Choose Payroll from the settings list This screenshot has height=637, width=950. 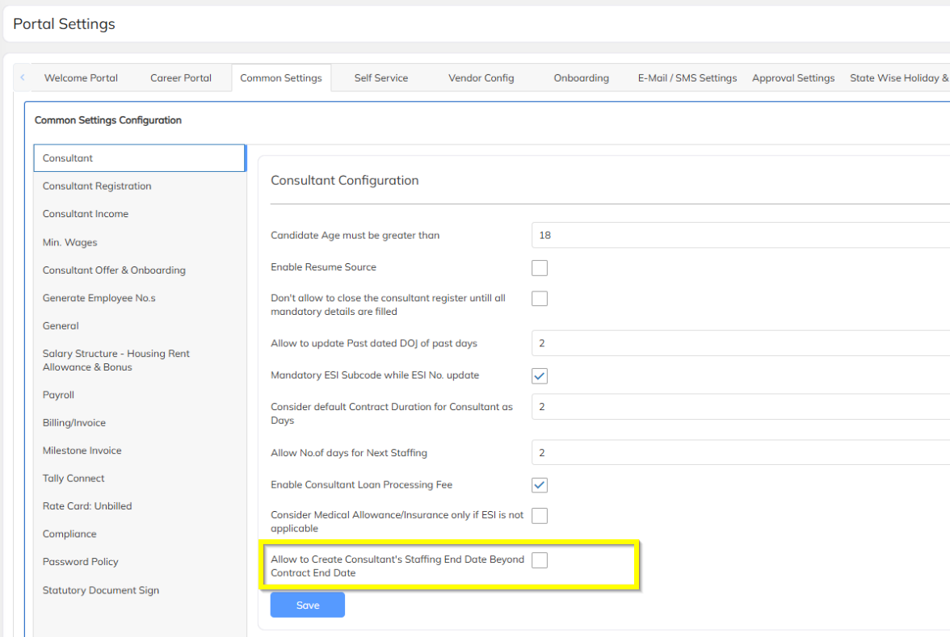[58, 395]
